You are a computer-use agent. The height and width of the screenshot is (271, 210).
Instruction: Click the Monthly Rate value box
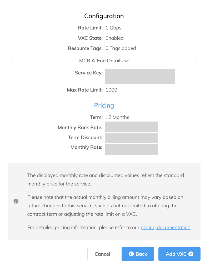tap(131, 149)
